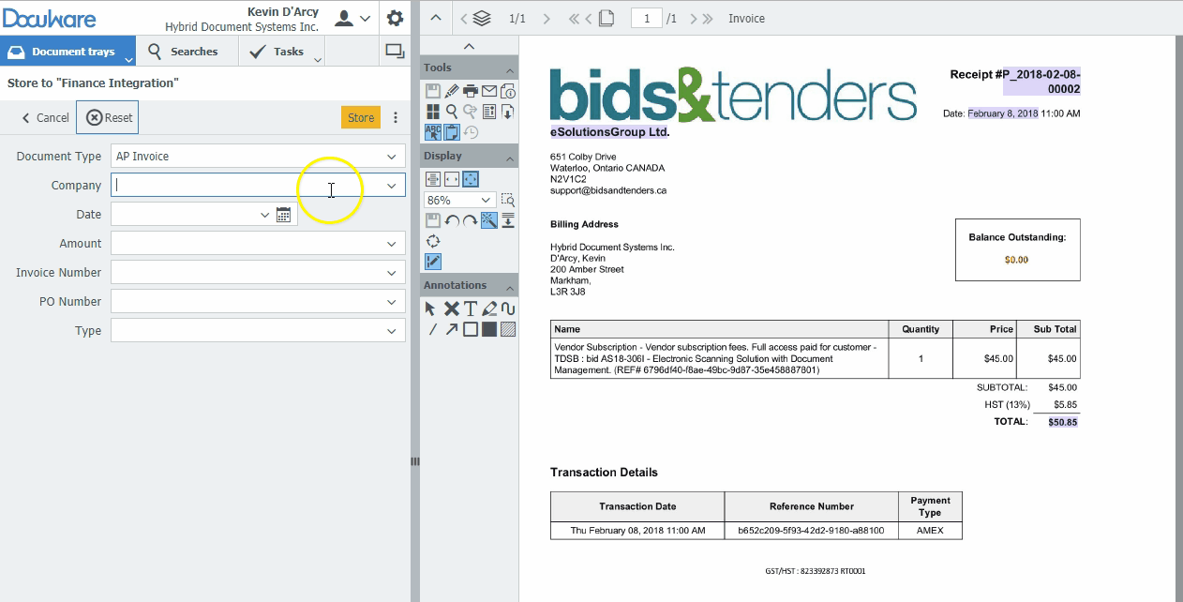The height and width of the screenshot is (602, 1183).
Task: Select the zoom region marquee icon
Action: pos(507,200)
